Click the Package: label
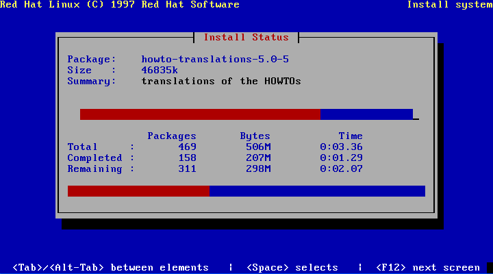Image resolution: width=493 pixels, height=274 pixels. [x=92, y=59]
